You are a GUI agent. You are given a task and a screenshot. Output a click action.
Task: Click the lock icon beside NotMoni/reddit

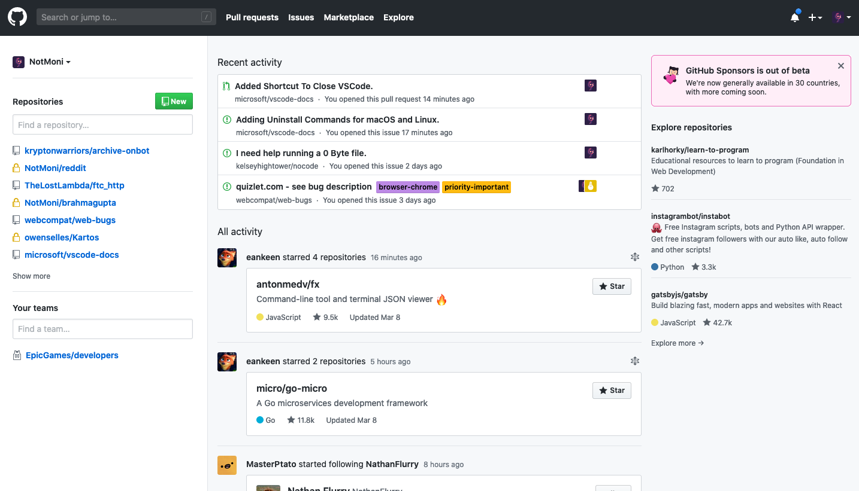coord(16,168)
